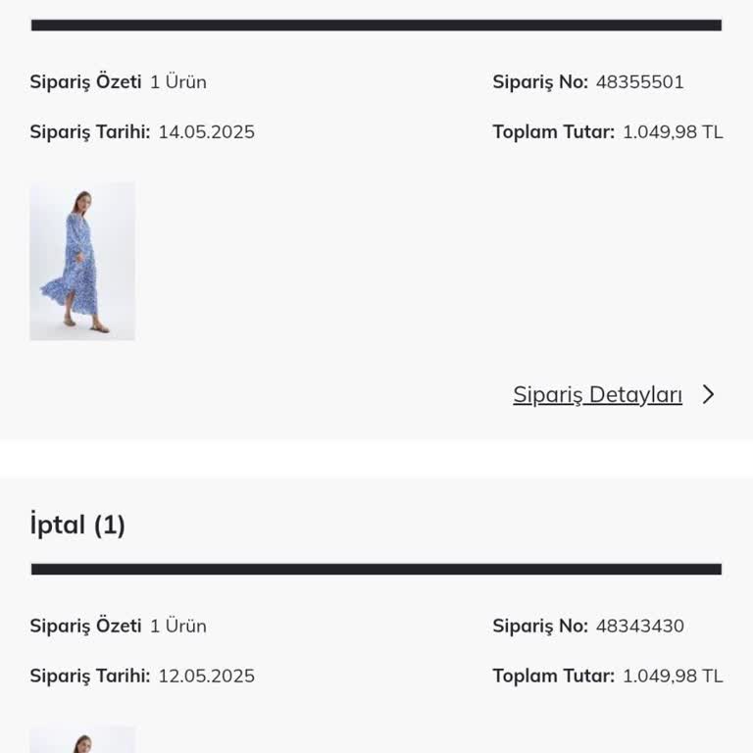This screenshot has height=753, width=753.
Task: Select order number 48355501
Action: coord(639,82)
